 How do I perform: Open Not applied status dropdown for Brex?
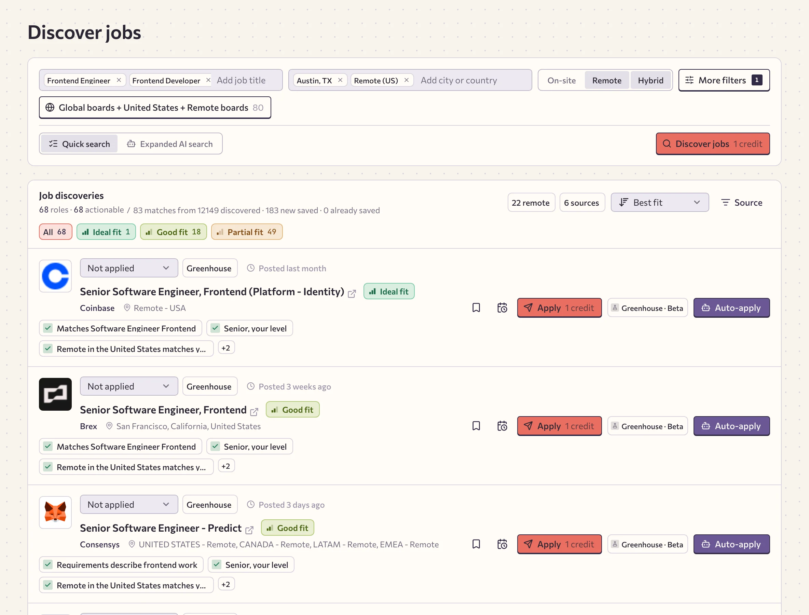pos(129,386)
